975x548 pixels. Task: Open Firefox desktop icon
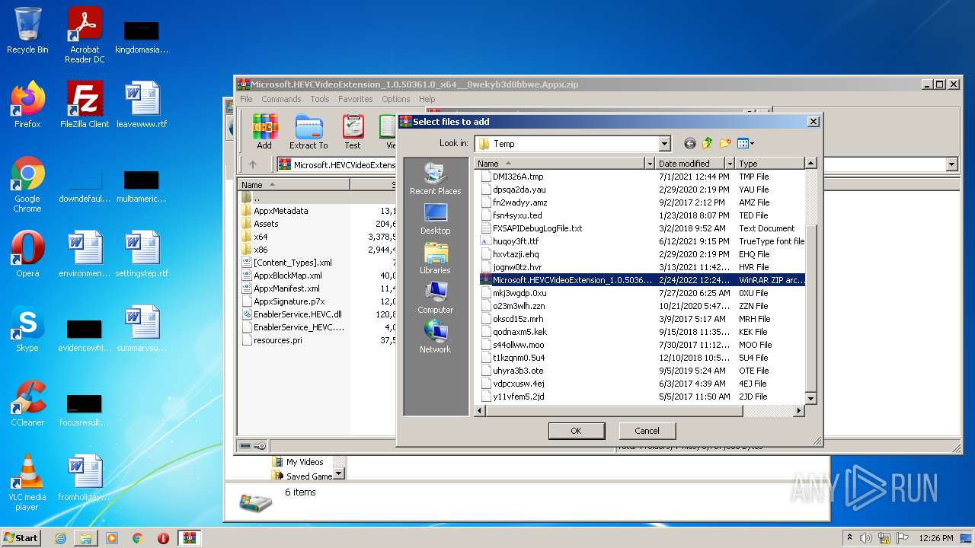pyautogui.click(x=27, y=104)
